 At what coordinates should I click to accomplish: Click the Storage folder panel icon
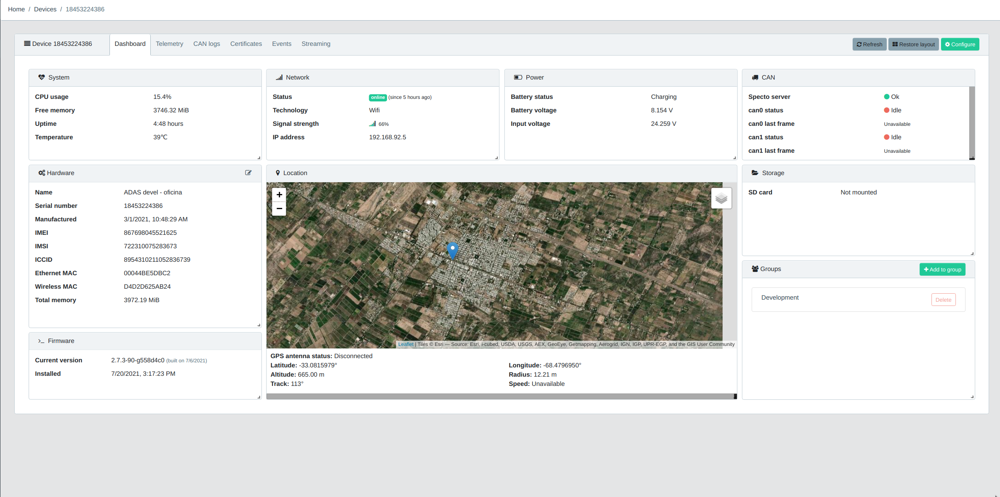[755, 173]
